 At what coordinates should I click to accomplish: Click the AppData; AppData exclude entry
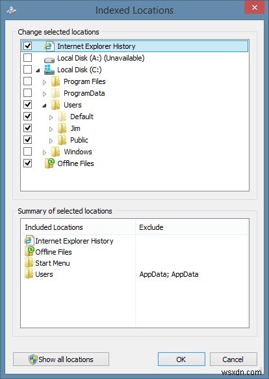(169, 274)
